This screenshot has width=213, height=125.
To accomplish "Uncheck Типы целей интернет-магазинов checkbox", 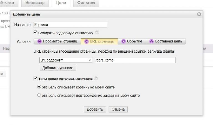I will pyautogui.click(x=35, y=79).
